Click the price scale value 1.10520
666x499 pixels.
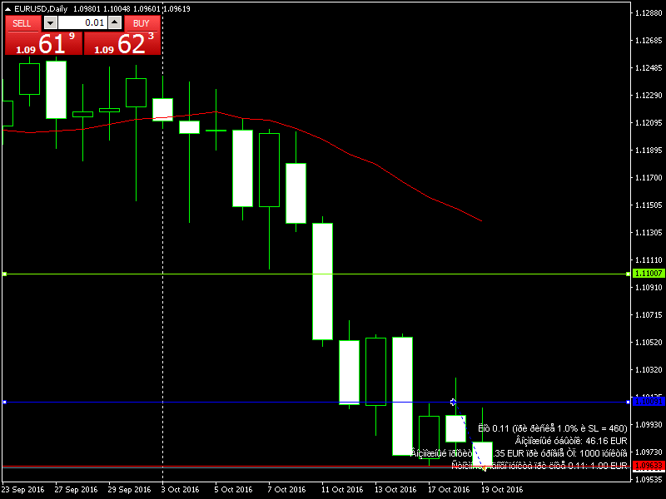point(649,343)
